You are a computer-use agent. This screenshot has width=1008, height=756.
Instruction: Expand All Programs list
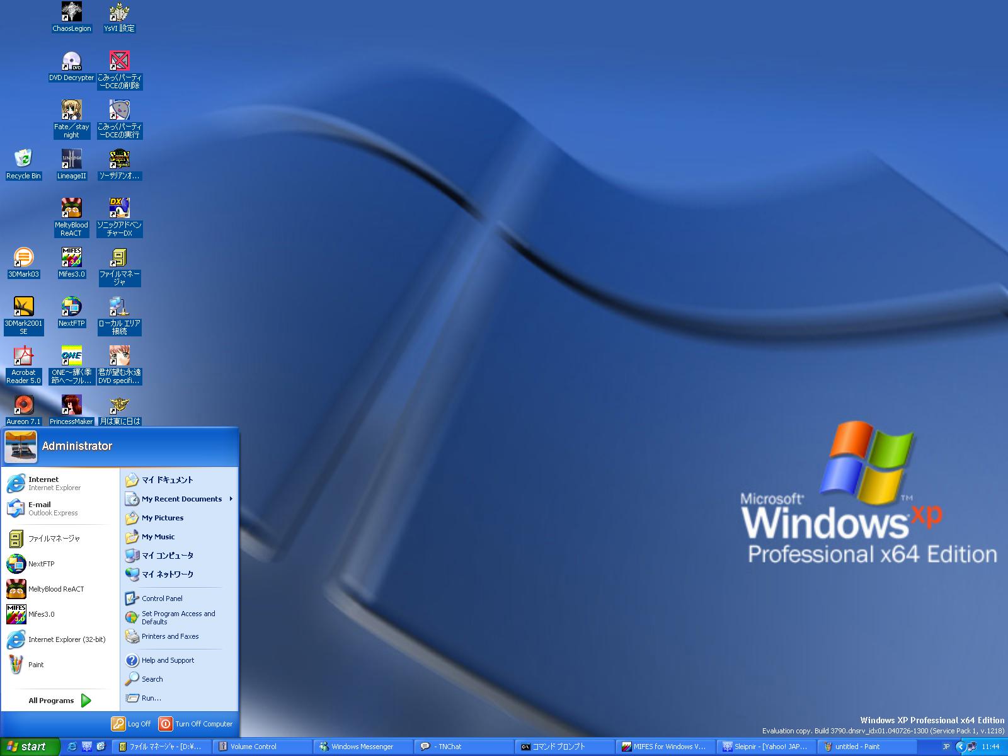click(x=60, y=701)
